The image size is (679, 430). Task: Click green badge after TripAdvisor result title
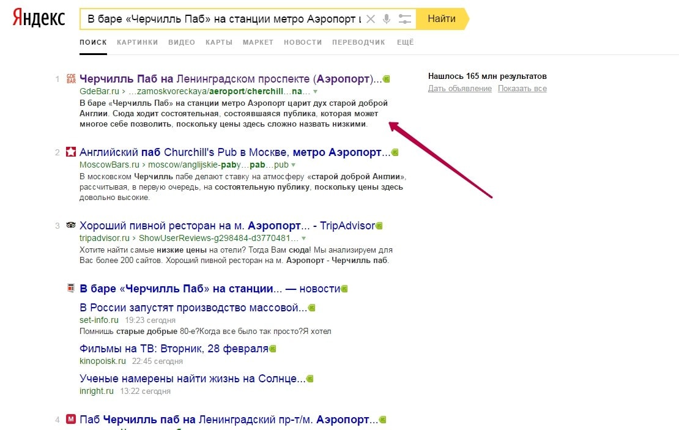pyautogui.click(x=379, y=226)
